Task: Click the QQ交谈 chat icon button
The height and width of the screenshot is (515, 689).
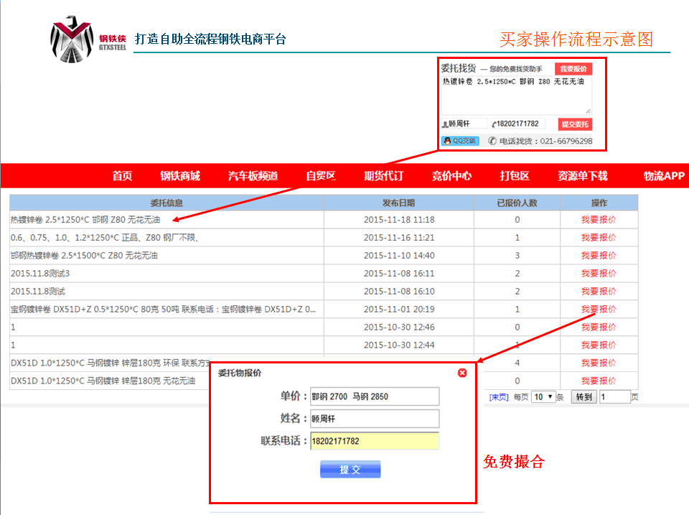Action: click(x=459, y=141)
